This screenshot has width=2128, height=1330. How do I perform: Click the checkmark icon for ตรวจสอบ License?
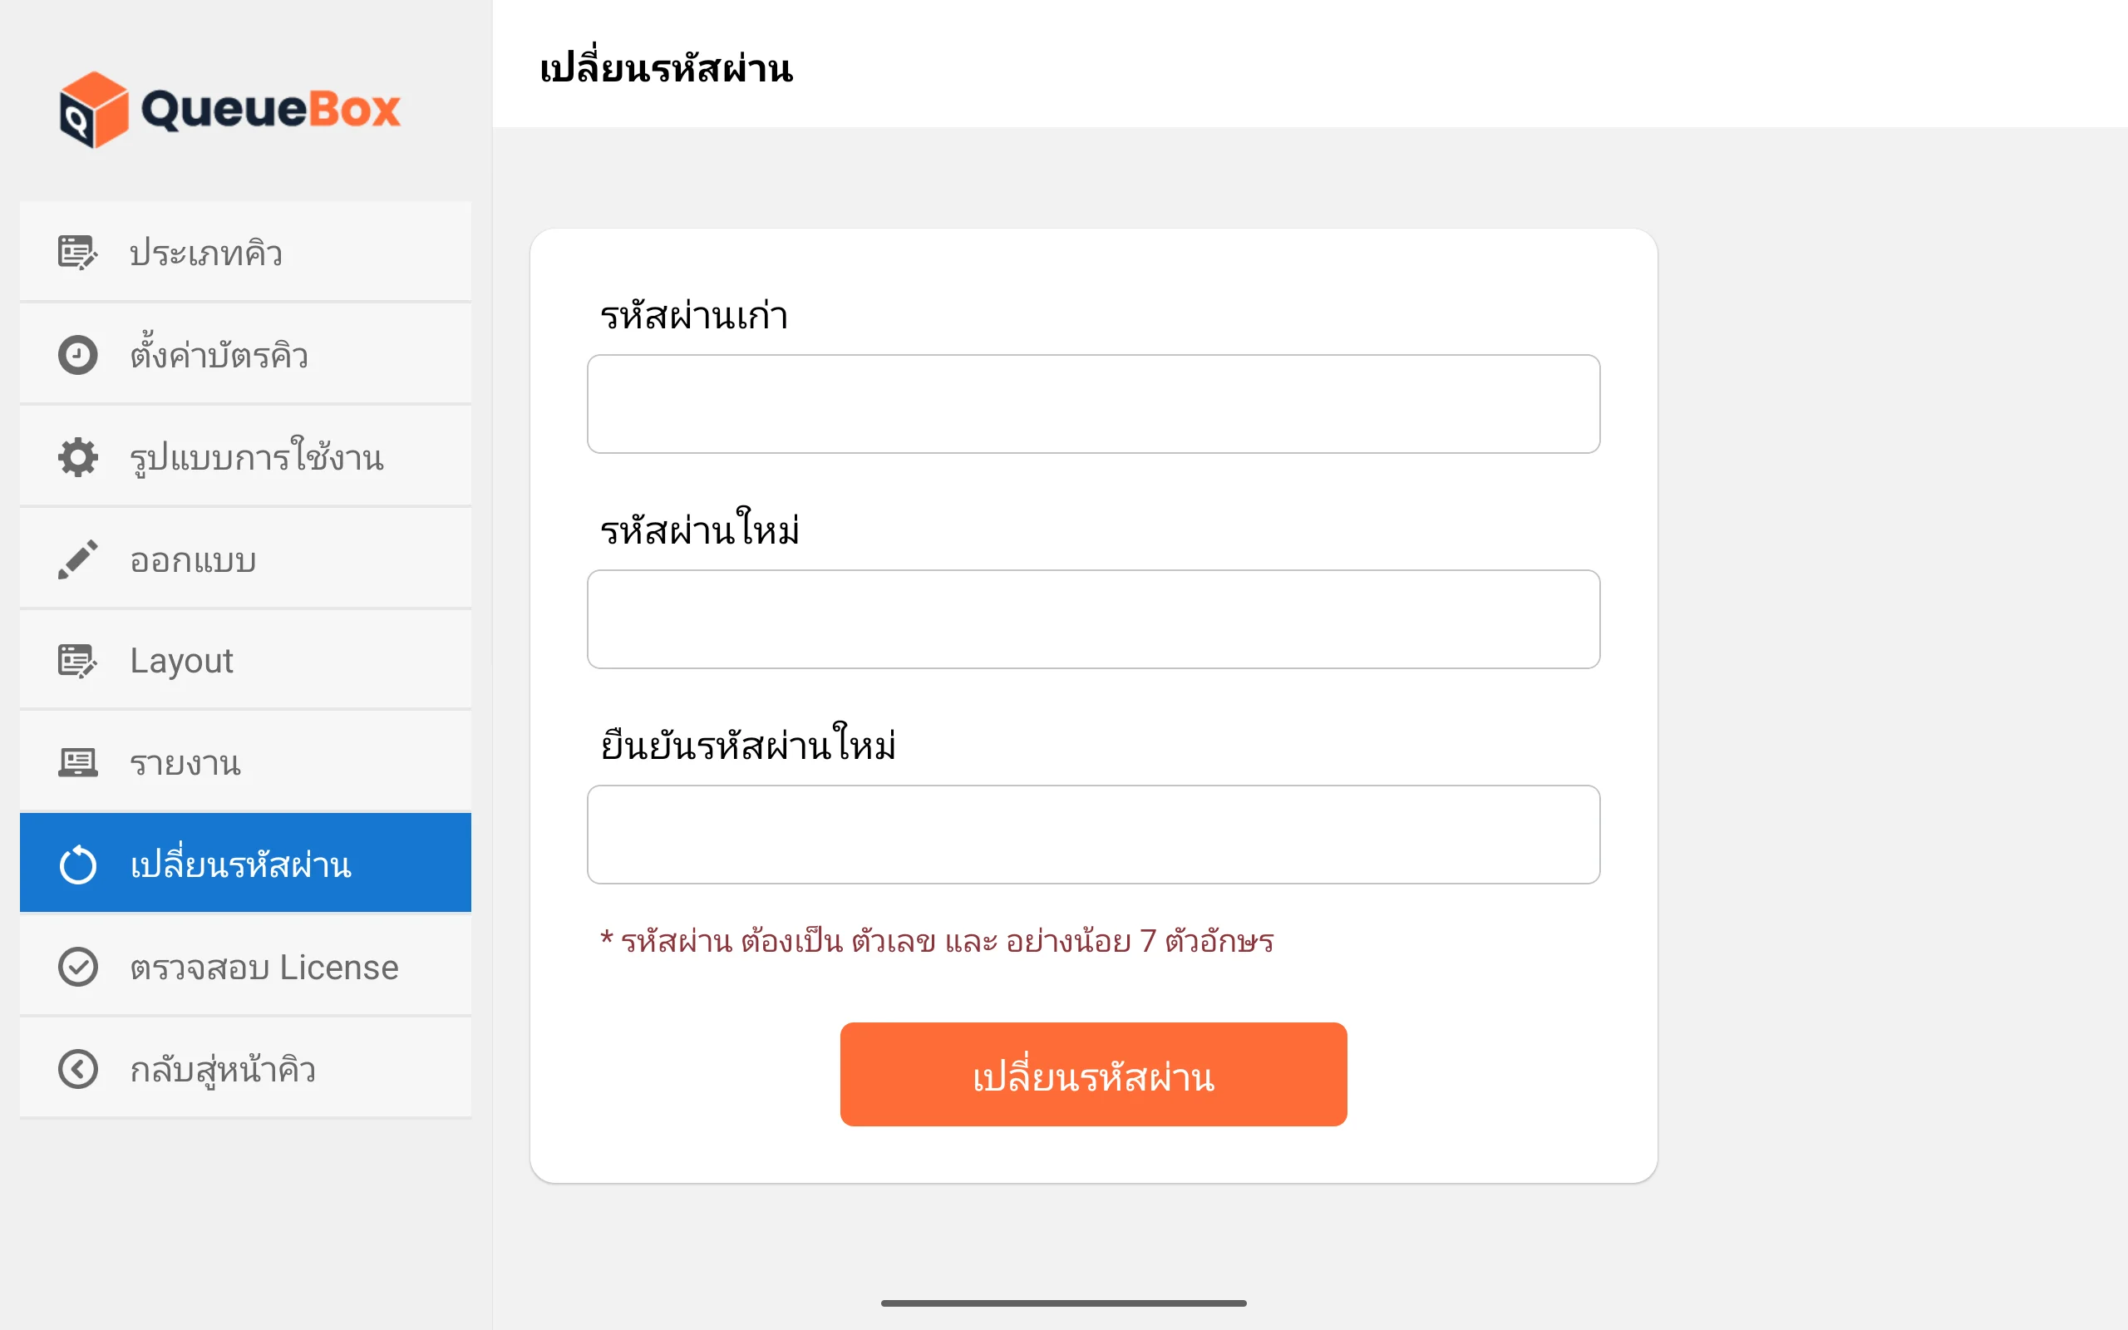click(77, 966)
